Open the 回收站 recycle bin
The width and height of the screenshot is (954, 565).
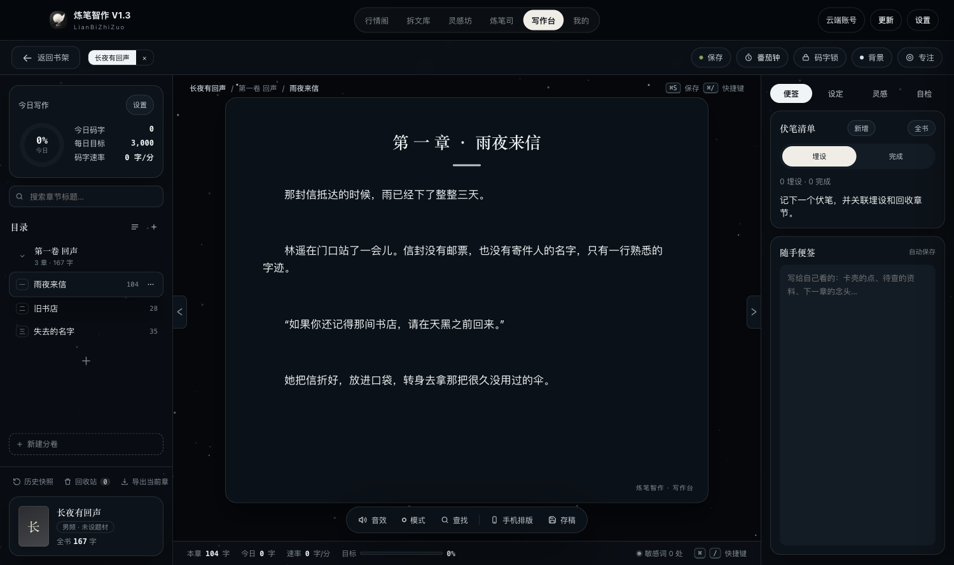pyautogui.click(x=87, y=482)
